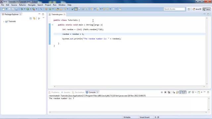Image resolution: width=212 pixels, height=119 pixels.
Task: Close the Tutorials.java editor tab
Action: [65, 14]
